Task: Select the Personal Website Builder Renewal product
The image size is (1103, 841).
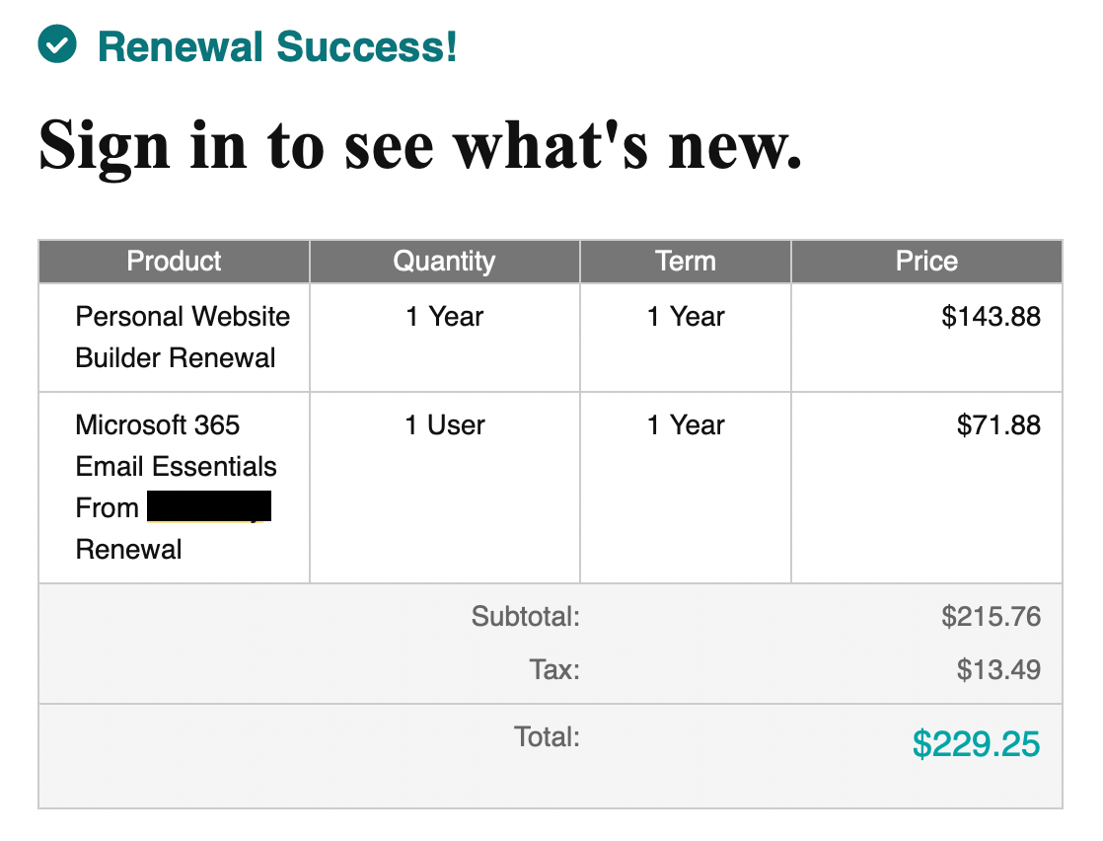Action: coord(183,337)
